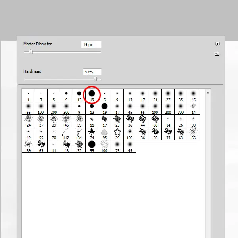Pick the chalk 44 brush
Screen dimensions: 238x238
143,121
